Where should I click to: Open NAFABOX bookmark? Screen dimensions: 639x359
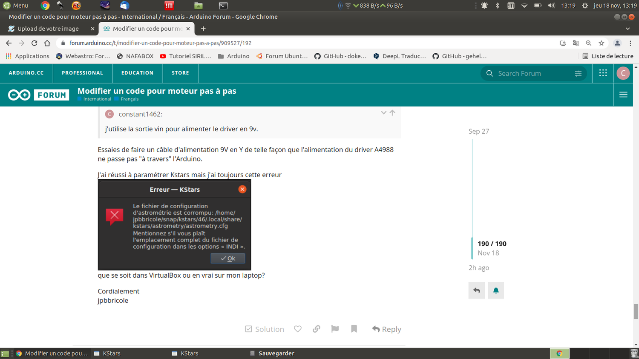[135, 56]
